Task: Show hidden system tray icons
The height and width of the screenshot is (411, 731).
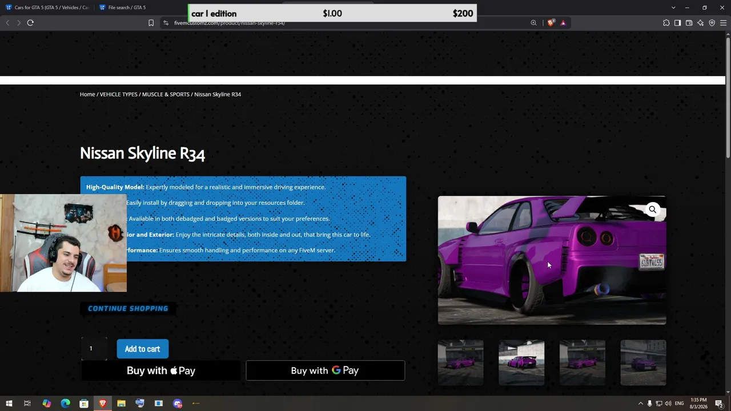Action: coord(640,404)
